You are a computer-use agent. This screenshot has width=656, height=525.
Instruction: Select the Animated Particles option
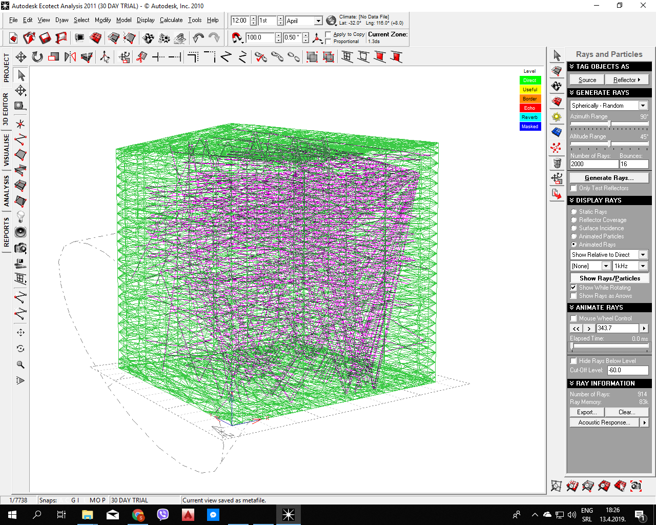pos(598,236)
